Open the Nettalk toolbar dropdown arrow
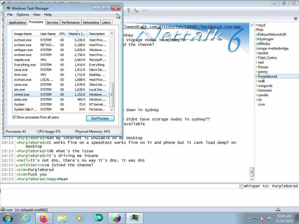The image size is (299, 224). (144, 10)
